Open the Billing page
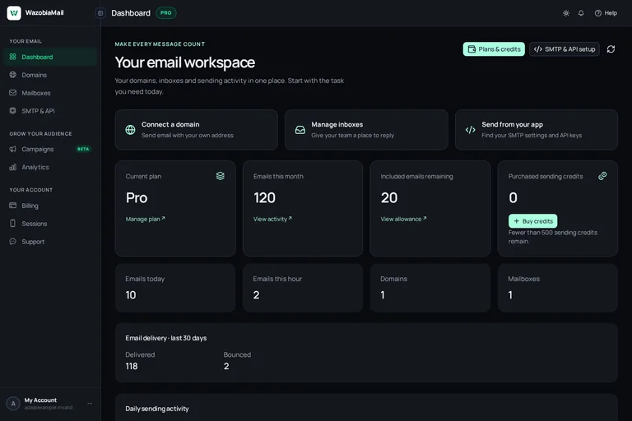632x421 pixels. coord(50,206)
